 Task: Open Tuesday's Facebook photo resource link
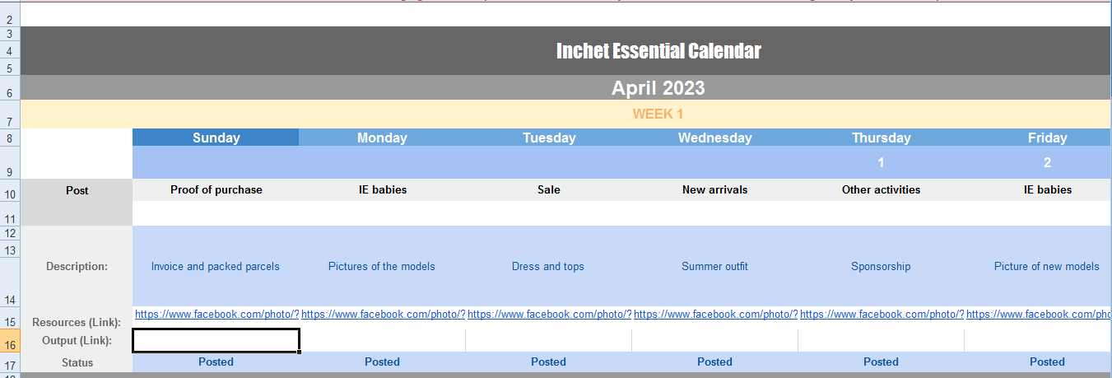point(549,314)
